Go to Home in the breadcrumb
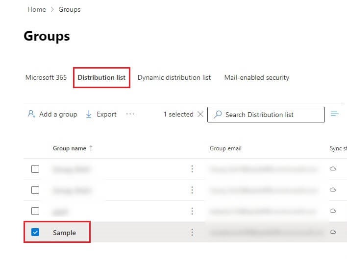Image resolution: width=347 pixels, height=261 pixels. click(37, 9)
